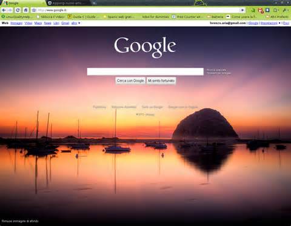The width and height of the screenshot is (291, 226).
Task: Bookmark this page with the star icon
Action: [34, 10]
